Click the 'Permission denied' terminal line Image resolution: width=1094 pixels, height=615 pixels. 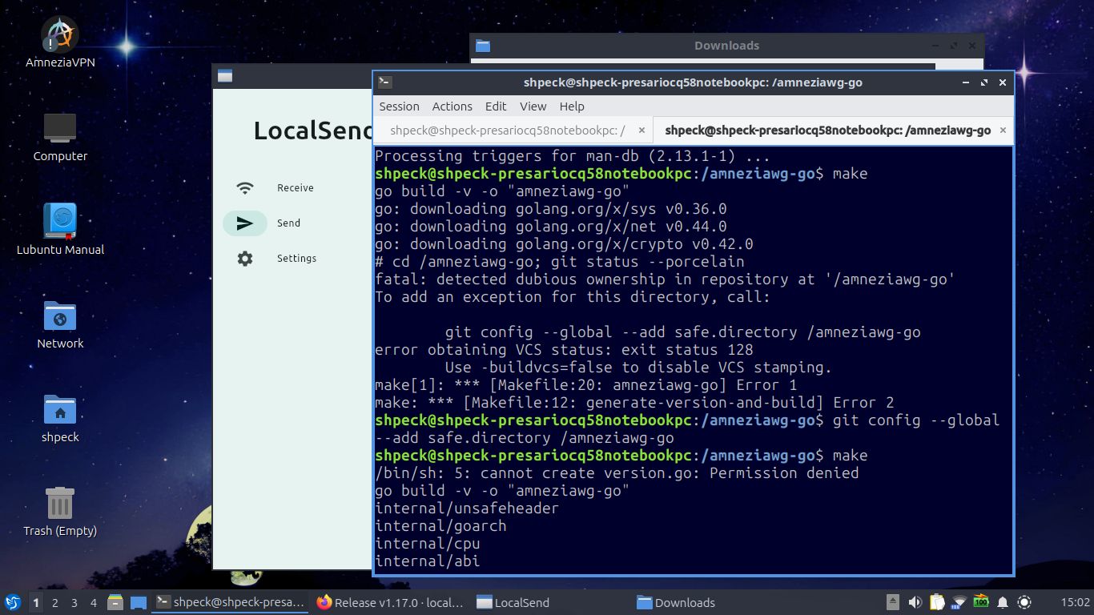point(617,473)
